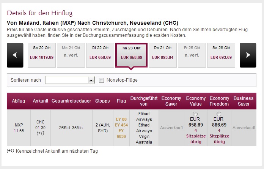Click the Durchgeführt von column header
264x169 pixels.
(144, 101)
